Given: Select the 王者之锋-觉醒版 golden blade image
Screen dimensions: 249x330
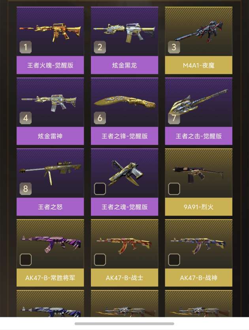Looking at the screenshot, I should [x=124, y=102].
